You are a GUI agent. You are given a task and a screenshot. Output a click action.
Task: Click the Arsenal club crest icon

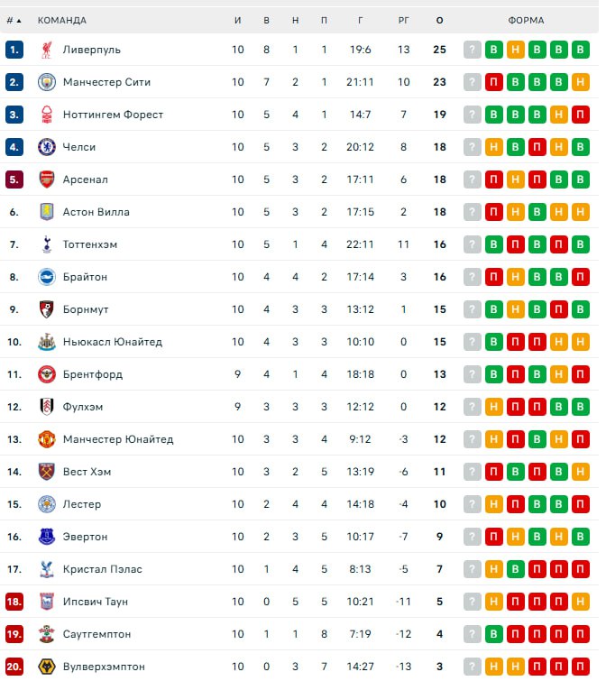[46, 179]
